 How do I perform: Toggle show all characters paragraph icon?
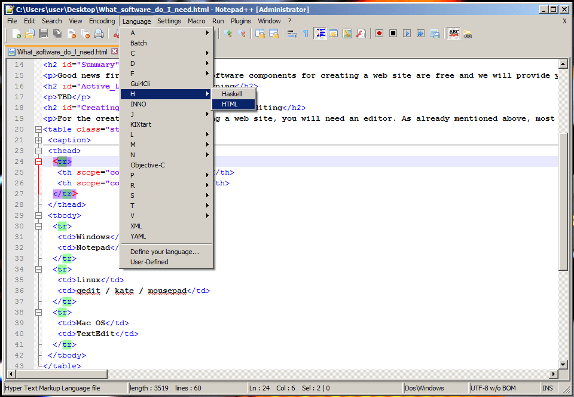coord(306,33)
